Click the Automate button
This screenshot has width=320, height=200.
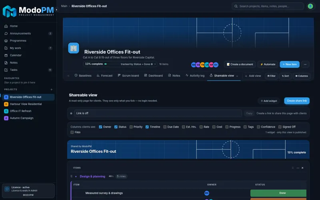pos(268,64)
